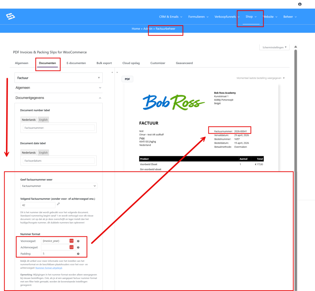
Task: Open the 'Geef factuurnummer weer' dropdown
Action: point(59,186)
